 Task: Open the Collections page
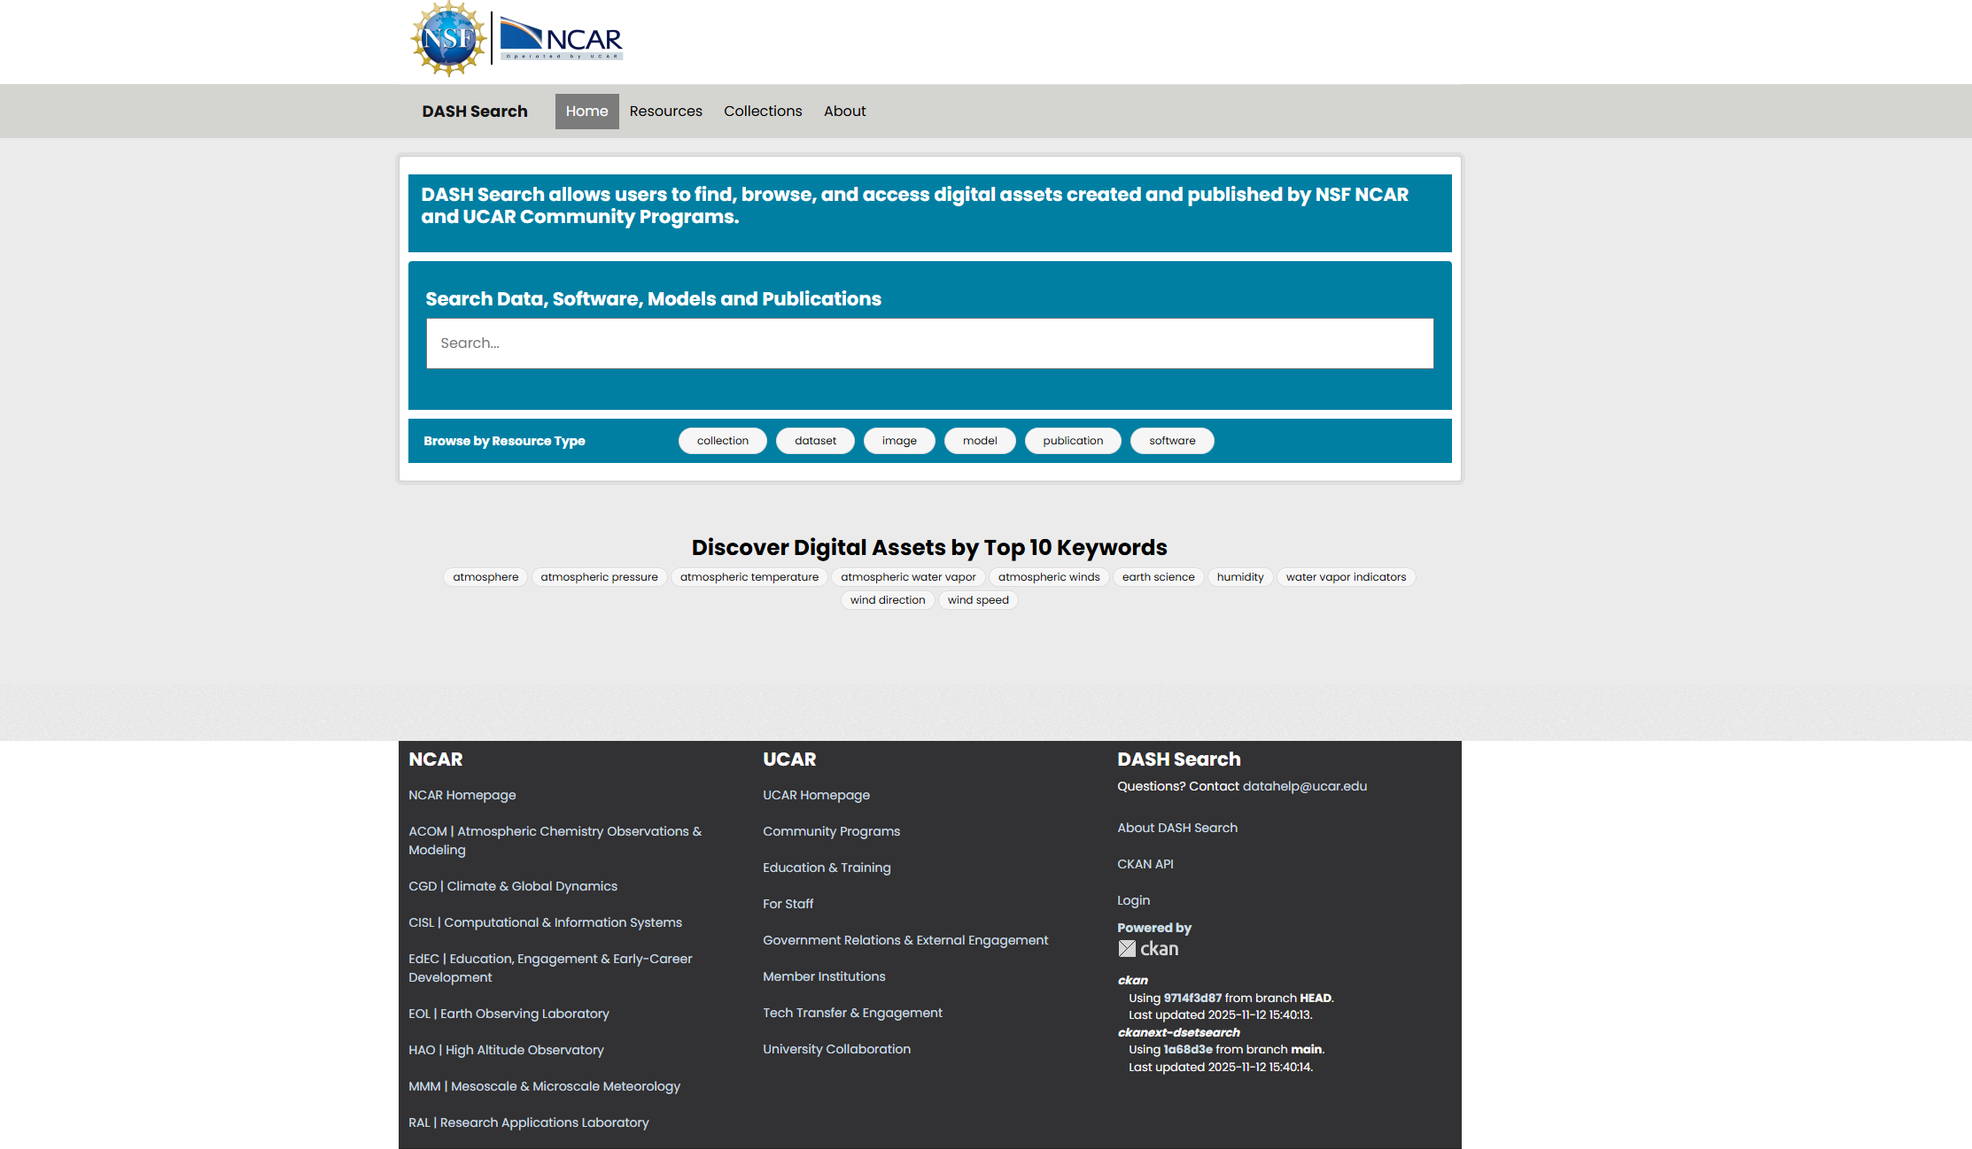(x=762, y=111)
